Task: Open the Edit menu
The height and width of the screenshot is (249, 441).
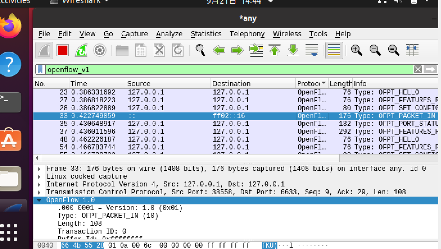Action: pyautogui.click(x=65, y=34)
